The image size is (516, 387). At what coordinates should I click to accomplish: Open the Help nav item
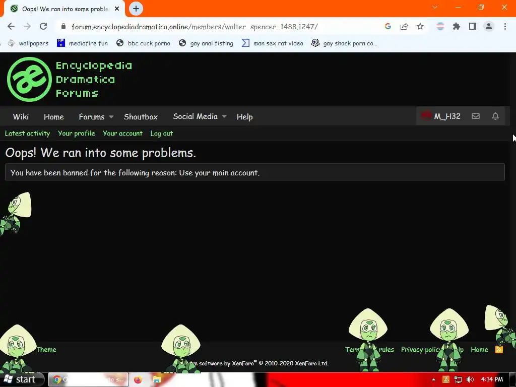(x=244, y=116)
